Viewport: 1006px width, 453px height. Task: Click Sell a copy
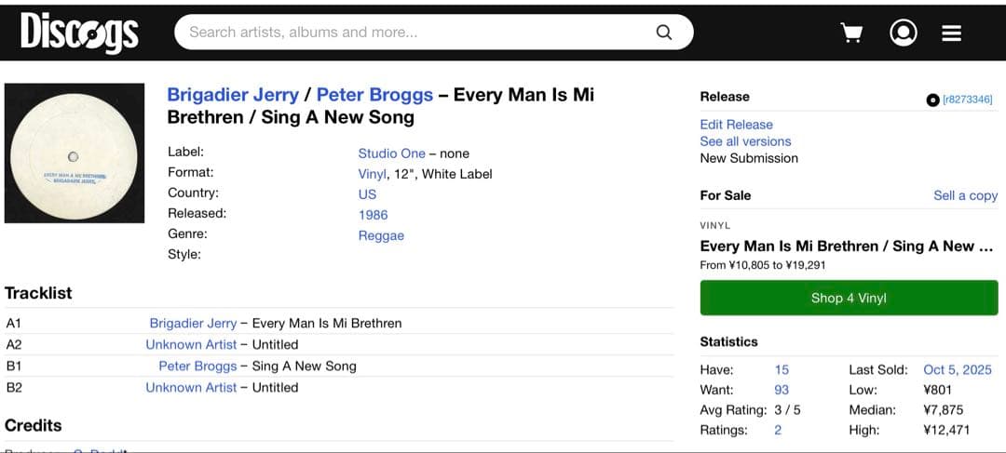point(966,195)
